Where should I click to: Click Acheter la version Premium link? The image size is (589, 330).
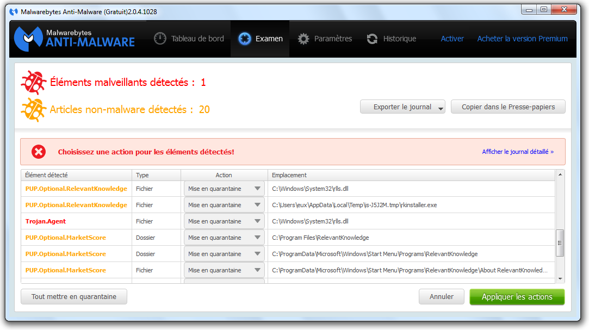[522, 39]
